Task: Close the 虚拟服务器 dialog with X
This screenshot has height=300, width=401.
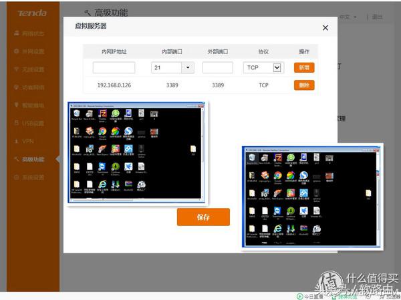Action: (325, 28)
